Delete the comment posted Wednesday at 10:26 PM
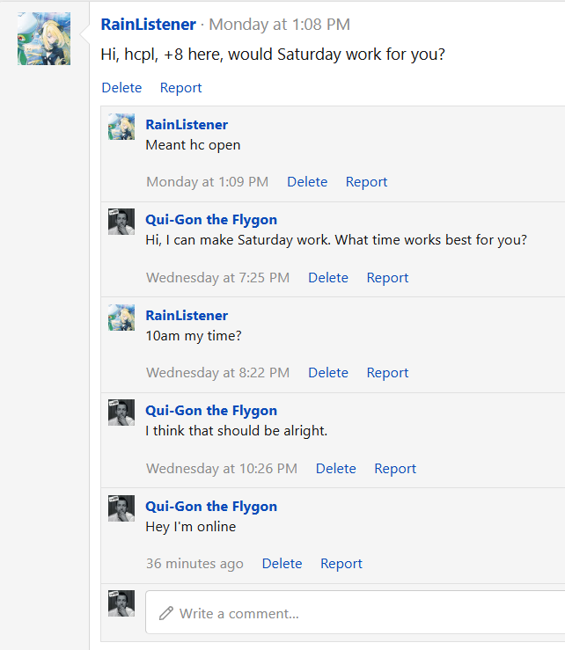565x650 pixels. tap(336, 469)
